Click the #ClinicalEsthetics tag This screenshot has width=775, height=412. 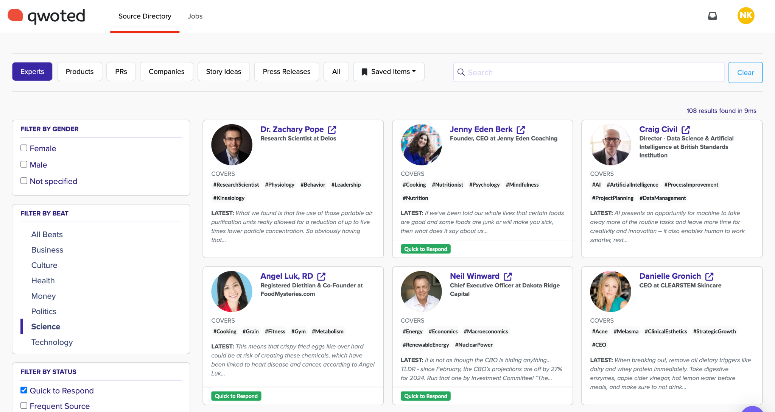pos(666,332)
